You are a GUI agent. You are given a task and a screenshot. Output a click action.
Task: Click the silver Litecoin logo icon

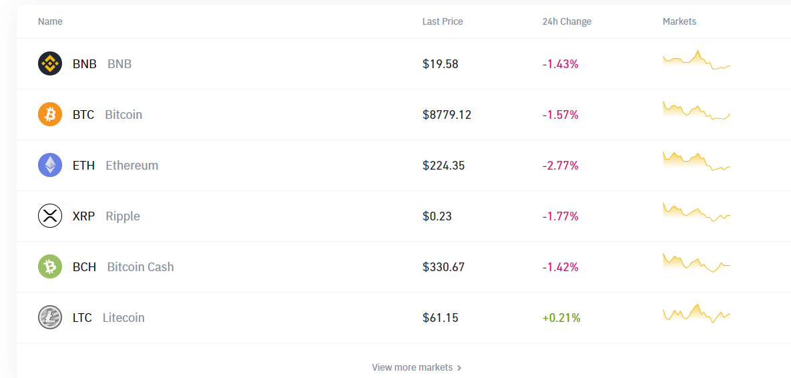tap(50, 317)
